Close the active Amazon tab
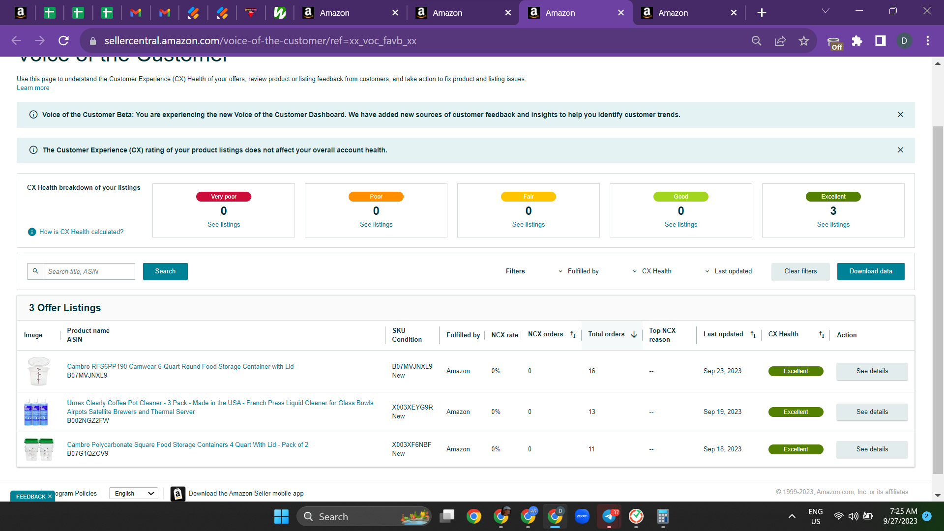 click(x=621, y=13)
